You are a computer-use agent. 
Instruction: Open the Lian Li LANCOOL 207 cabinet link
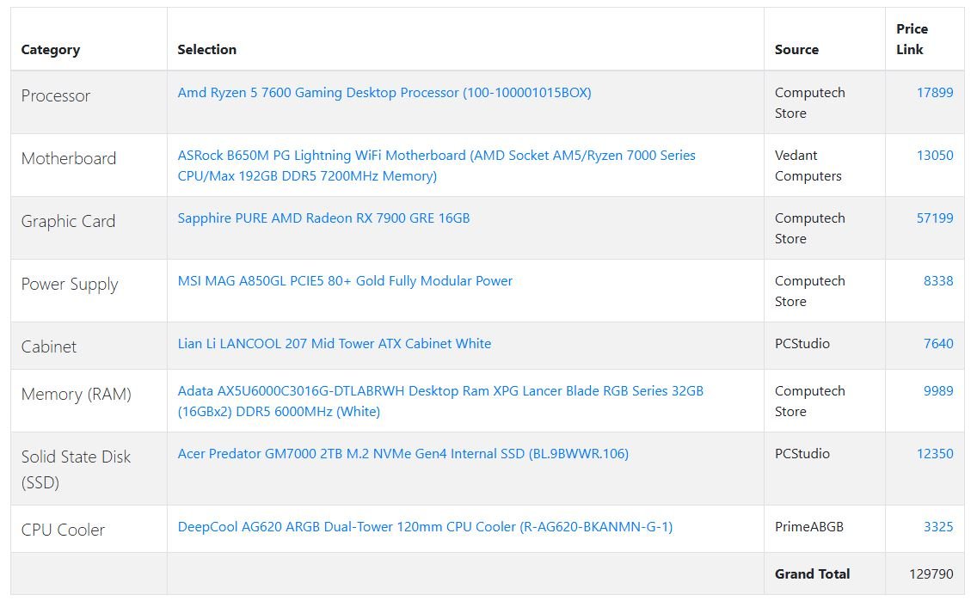pos(334,344)
